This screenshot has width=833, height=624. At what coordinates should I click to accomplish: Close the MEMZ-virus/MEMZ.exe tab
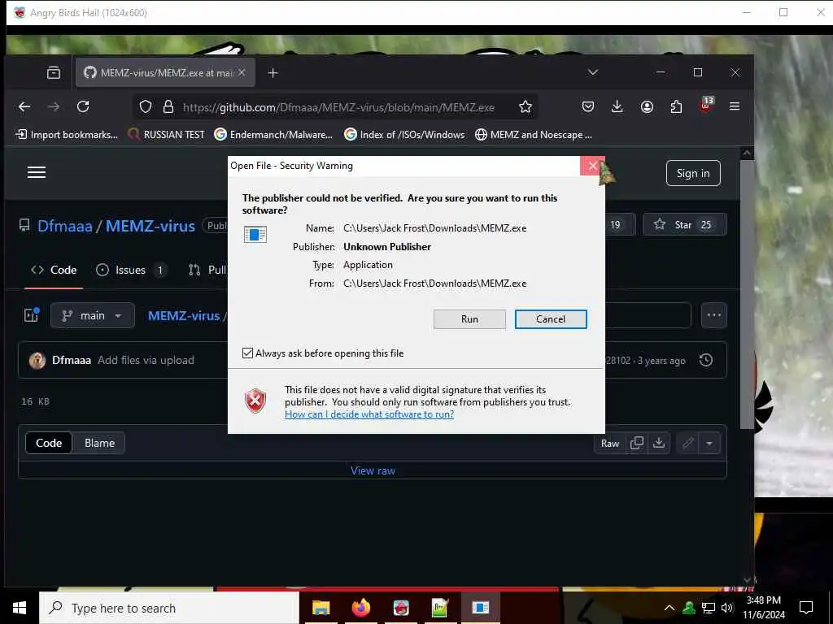click(242, 72)
